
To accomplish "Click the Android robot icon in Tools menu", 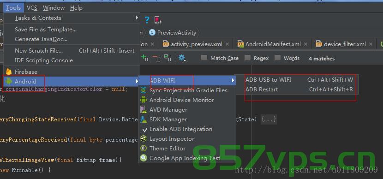I will coord(9,81).
